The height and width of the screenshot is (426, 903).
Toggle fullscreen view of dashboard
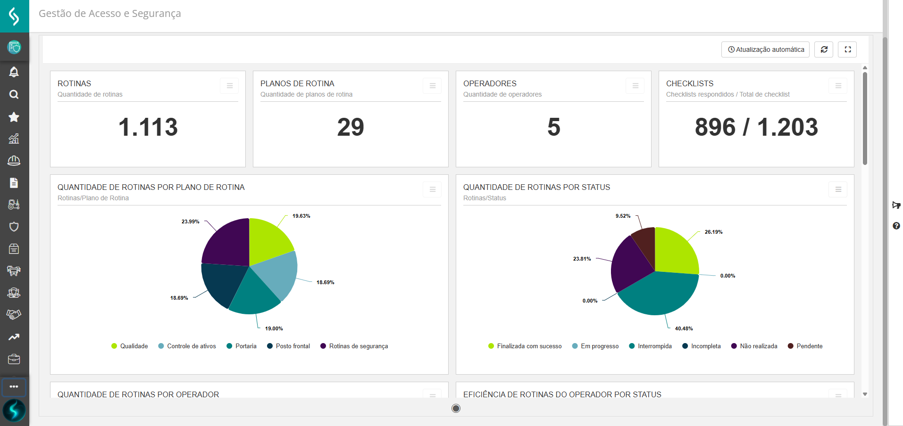847,49
